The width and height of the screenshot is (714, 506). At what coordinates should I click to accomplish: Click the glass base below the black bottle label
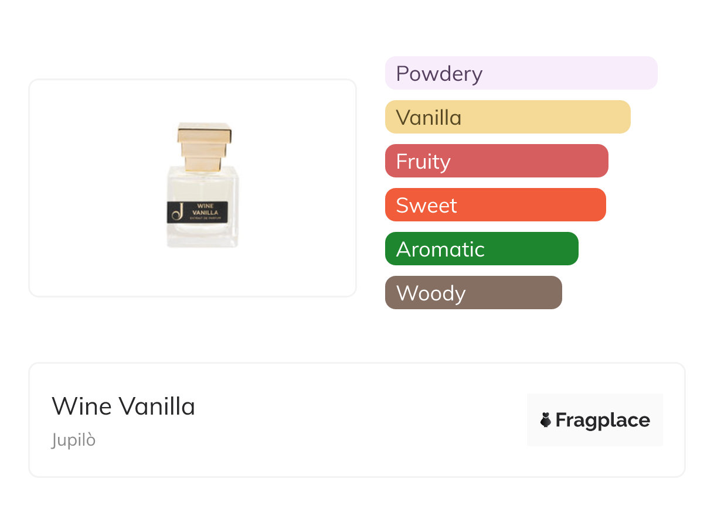(202, 234)
